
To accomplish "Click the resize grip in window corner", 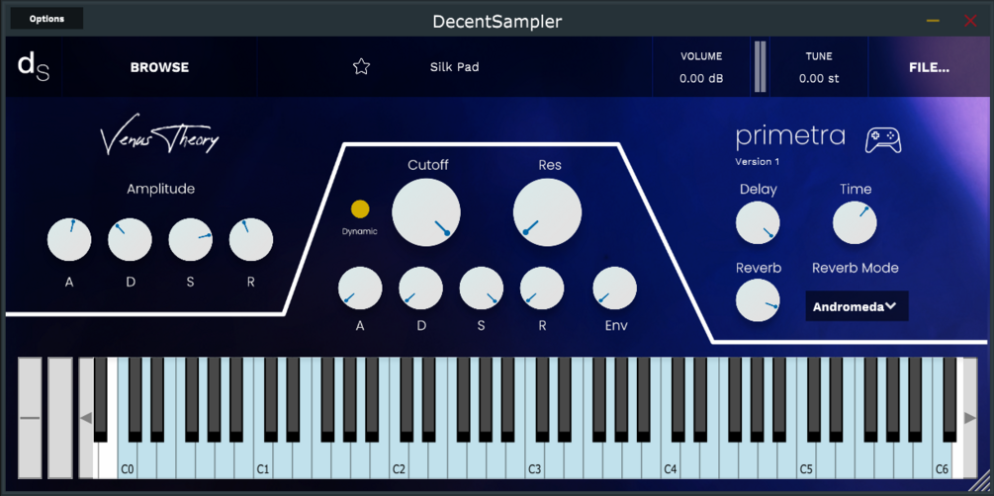I will 979,481.
